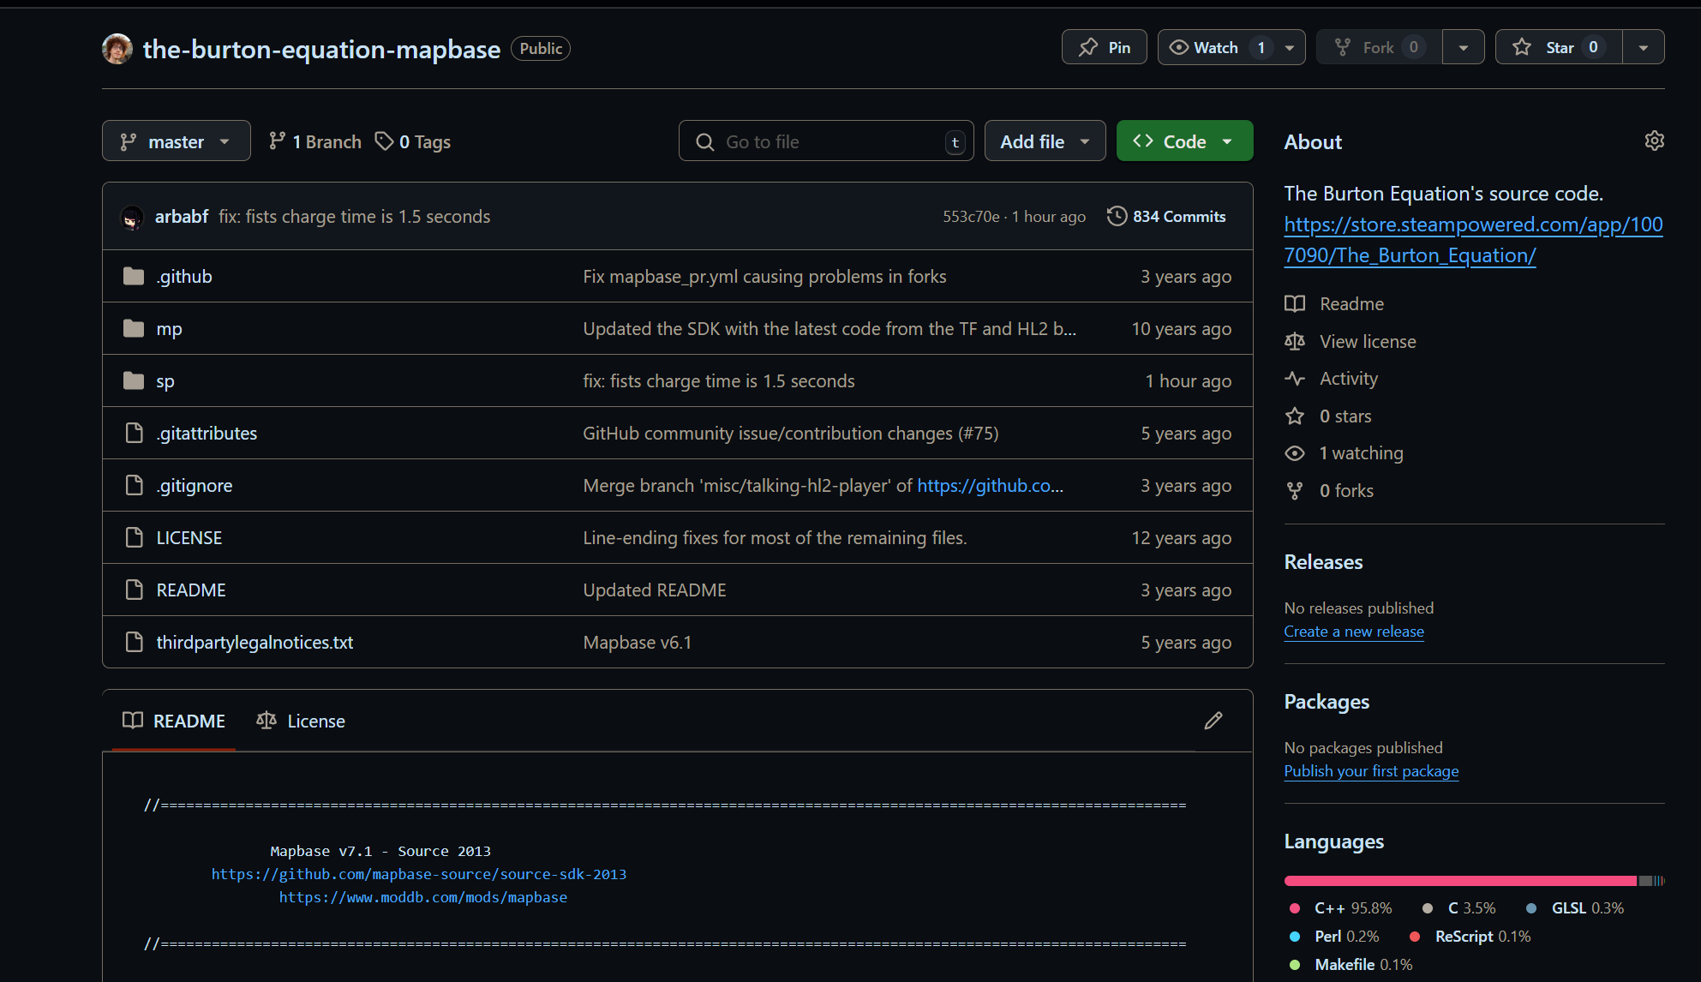The image size is (1701, 982).
Task: Click the Perl 0.2% language entry
Action: (1334, 937)
